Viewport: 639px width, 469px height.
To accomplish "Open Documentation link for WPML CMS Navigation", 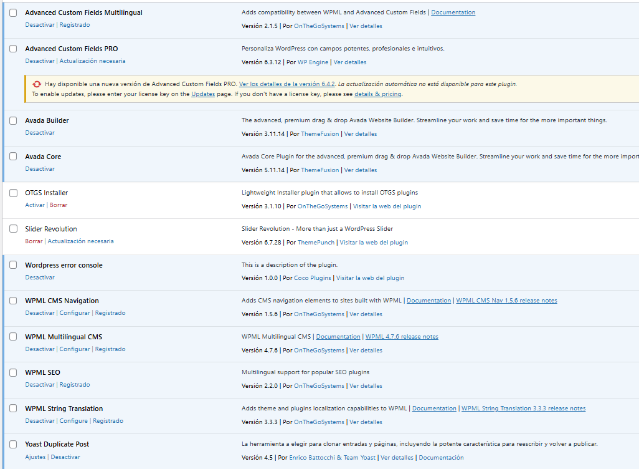I will tap(428, 301).
